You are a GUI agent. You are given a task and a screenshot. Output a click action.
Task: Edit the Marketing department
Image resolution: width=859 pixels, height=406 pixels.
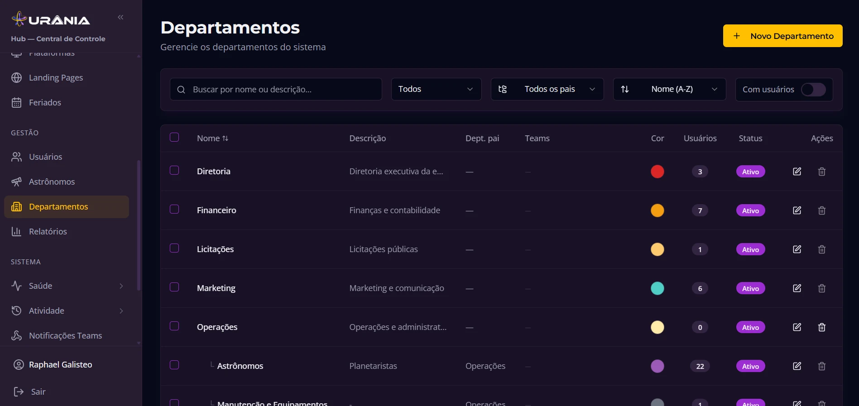click(797, 288)
